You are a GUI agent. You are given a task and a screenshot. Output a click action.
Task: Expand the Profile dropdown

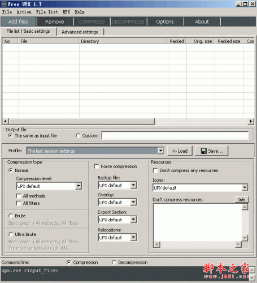160,151
